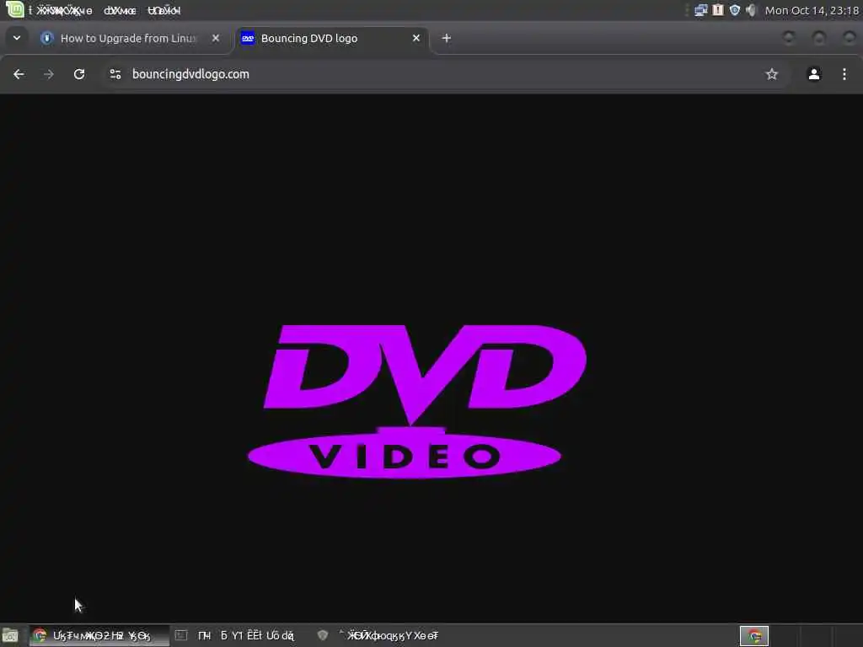Viewport: 863px width, 647px height.
Task: Close the Bouncing DVD logo tab
Action: pyautogui.click(x=416, y=38)
